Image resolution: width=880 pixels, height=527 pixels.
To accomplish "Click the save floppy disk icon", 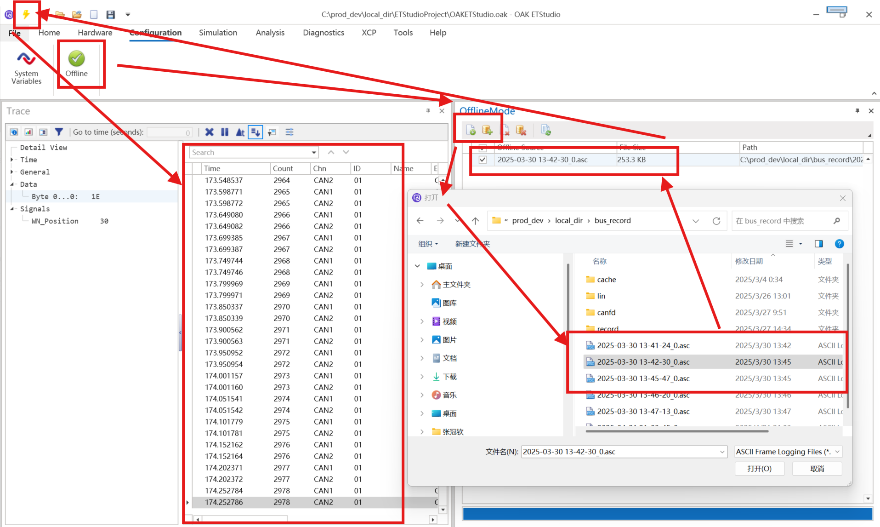I will pos(110,14).
